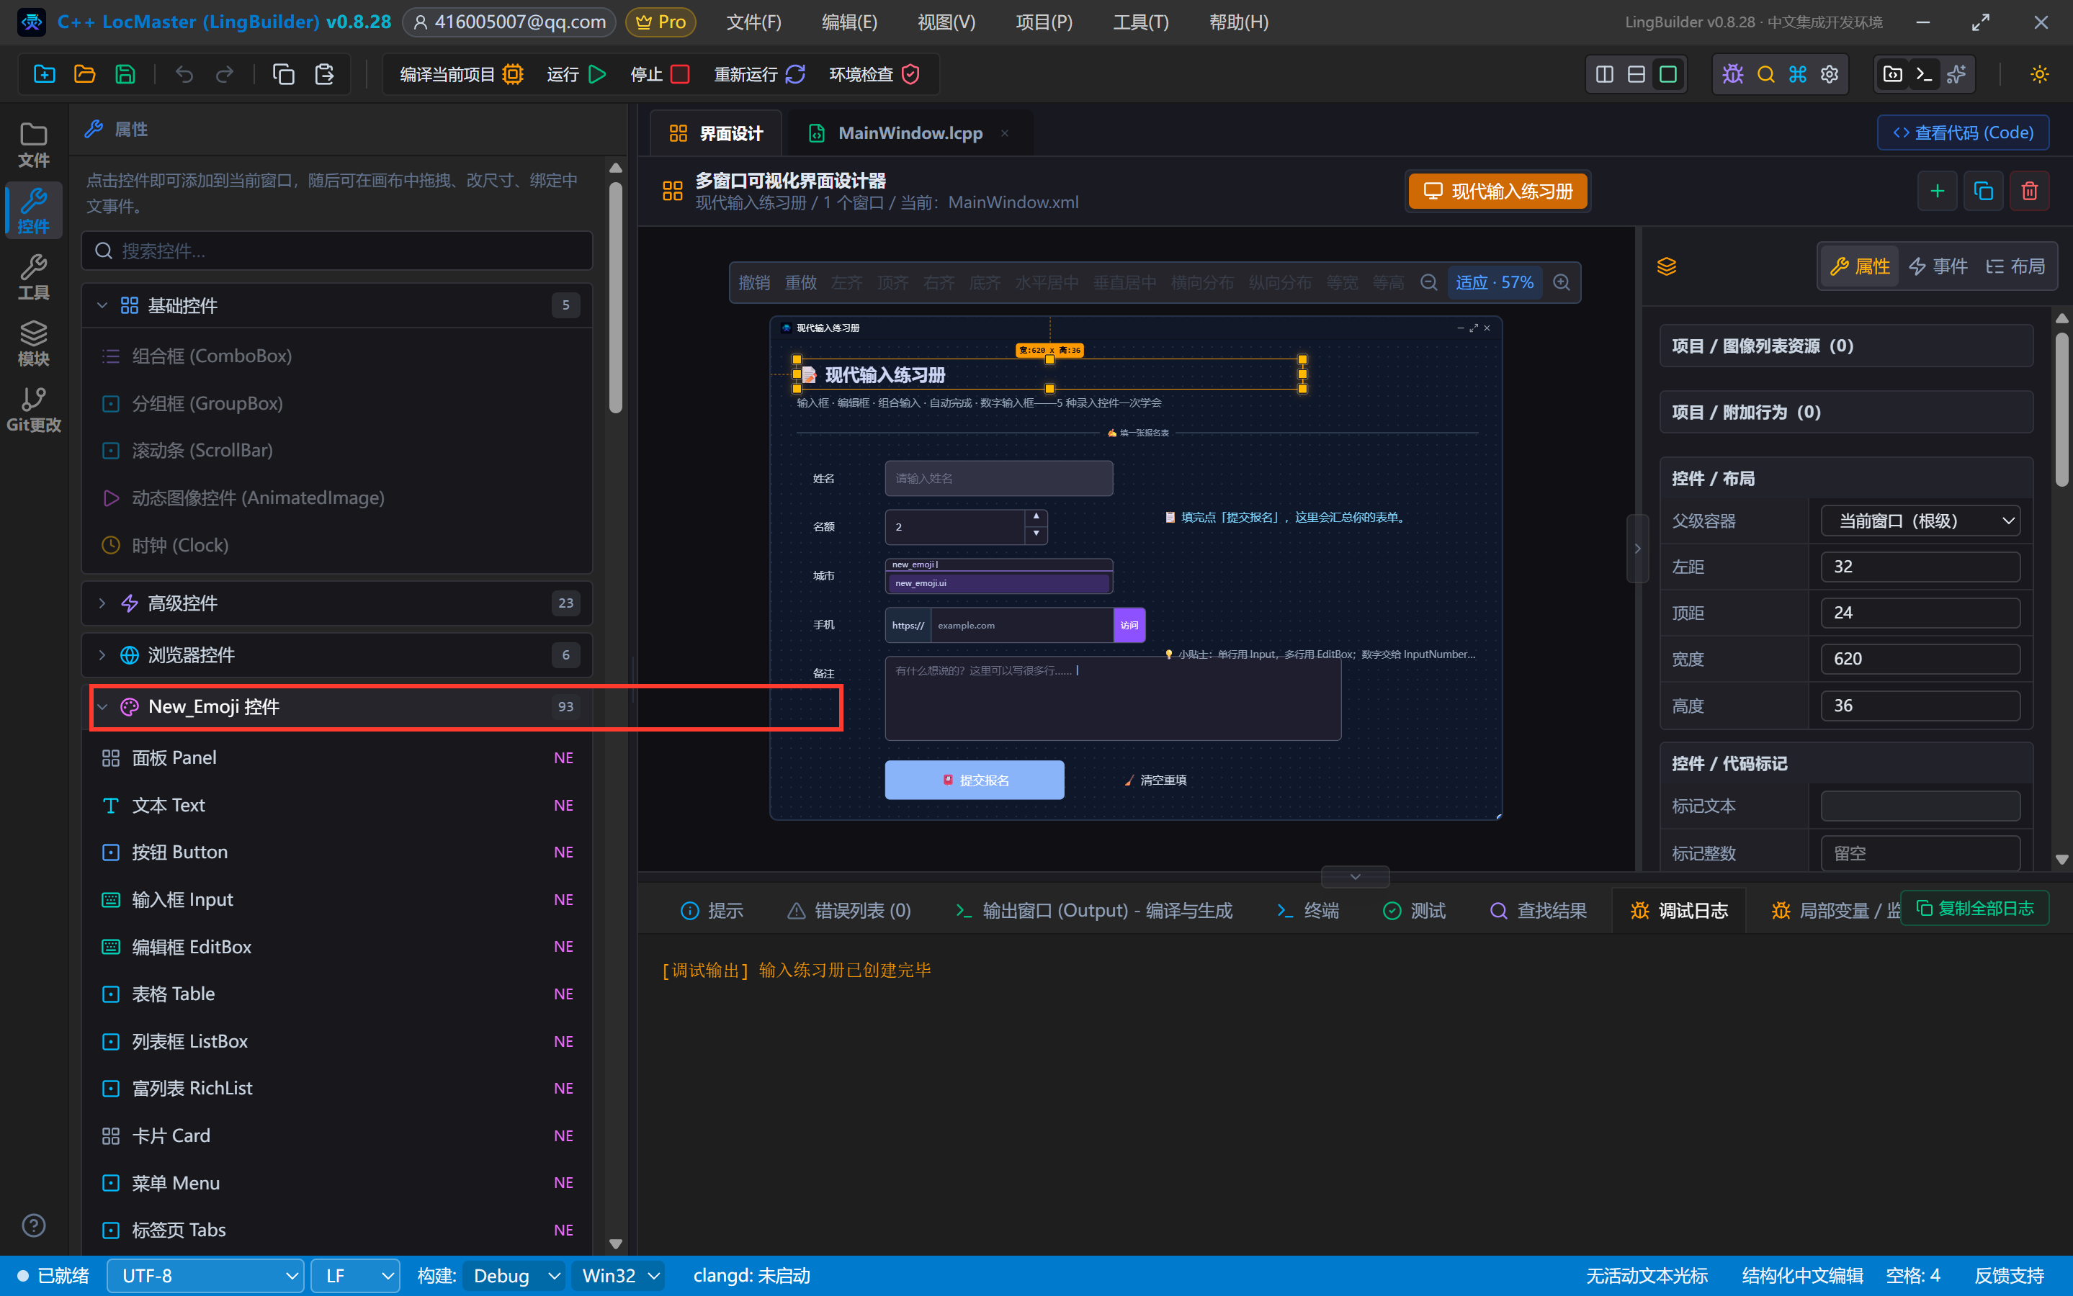The image size is (2073, 1296).
Task: Open the 文件 sidebar panel
Action: [33, 145]
